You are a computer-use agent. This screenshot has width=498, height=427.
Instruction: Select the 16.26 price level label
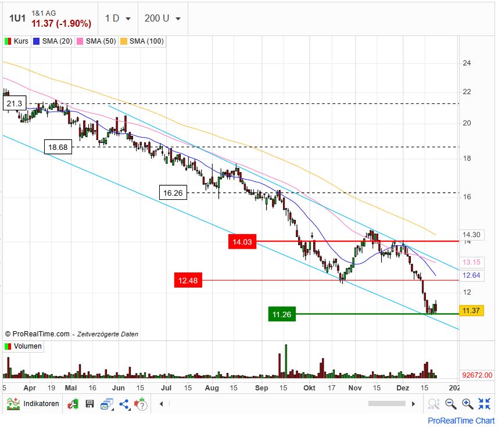[x=173, y=193]
